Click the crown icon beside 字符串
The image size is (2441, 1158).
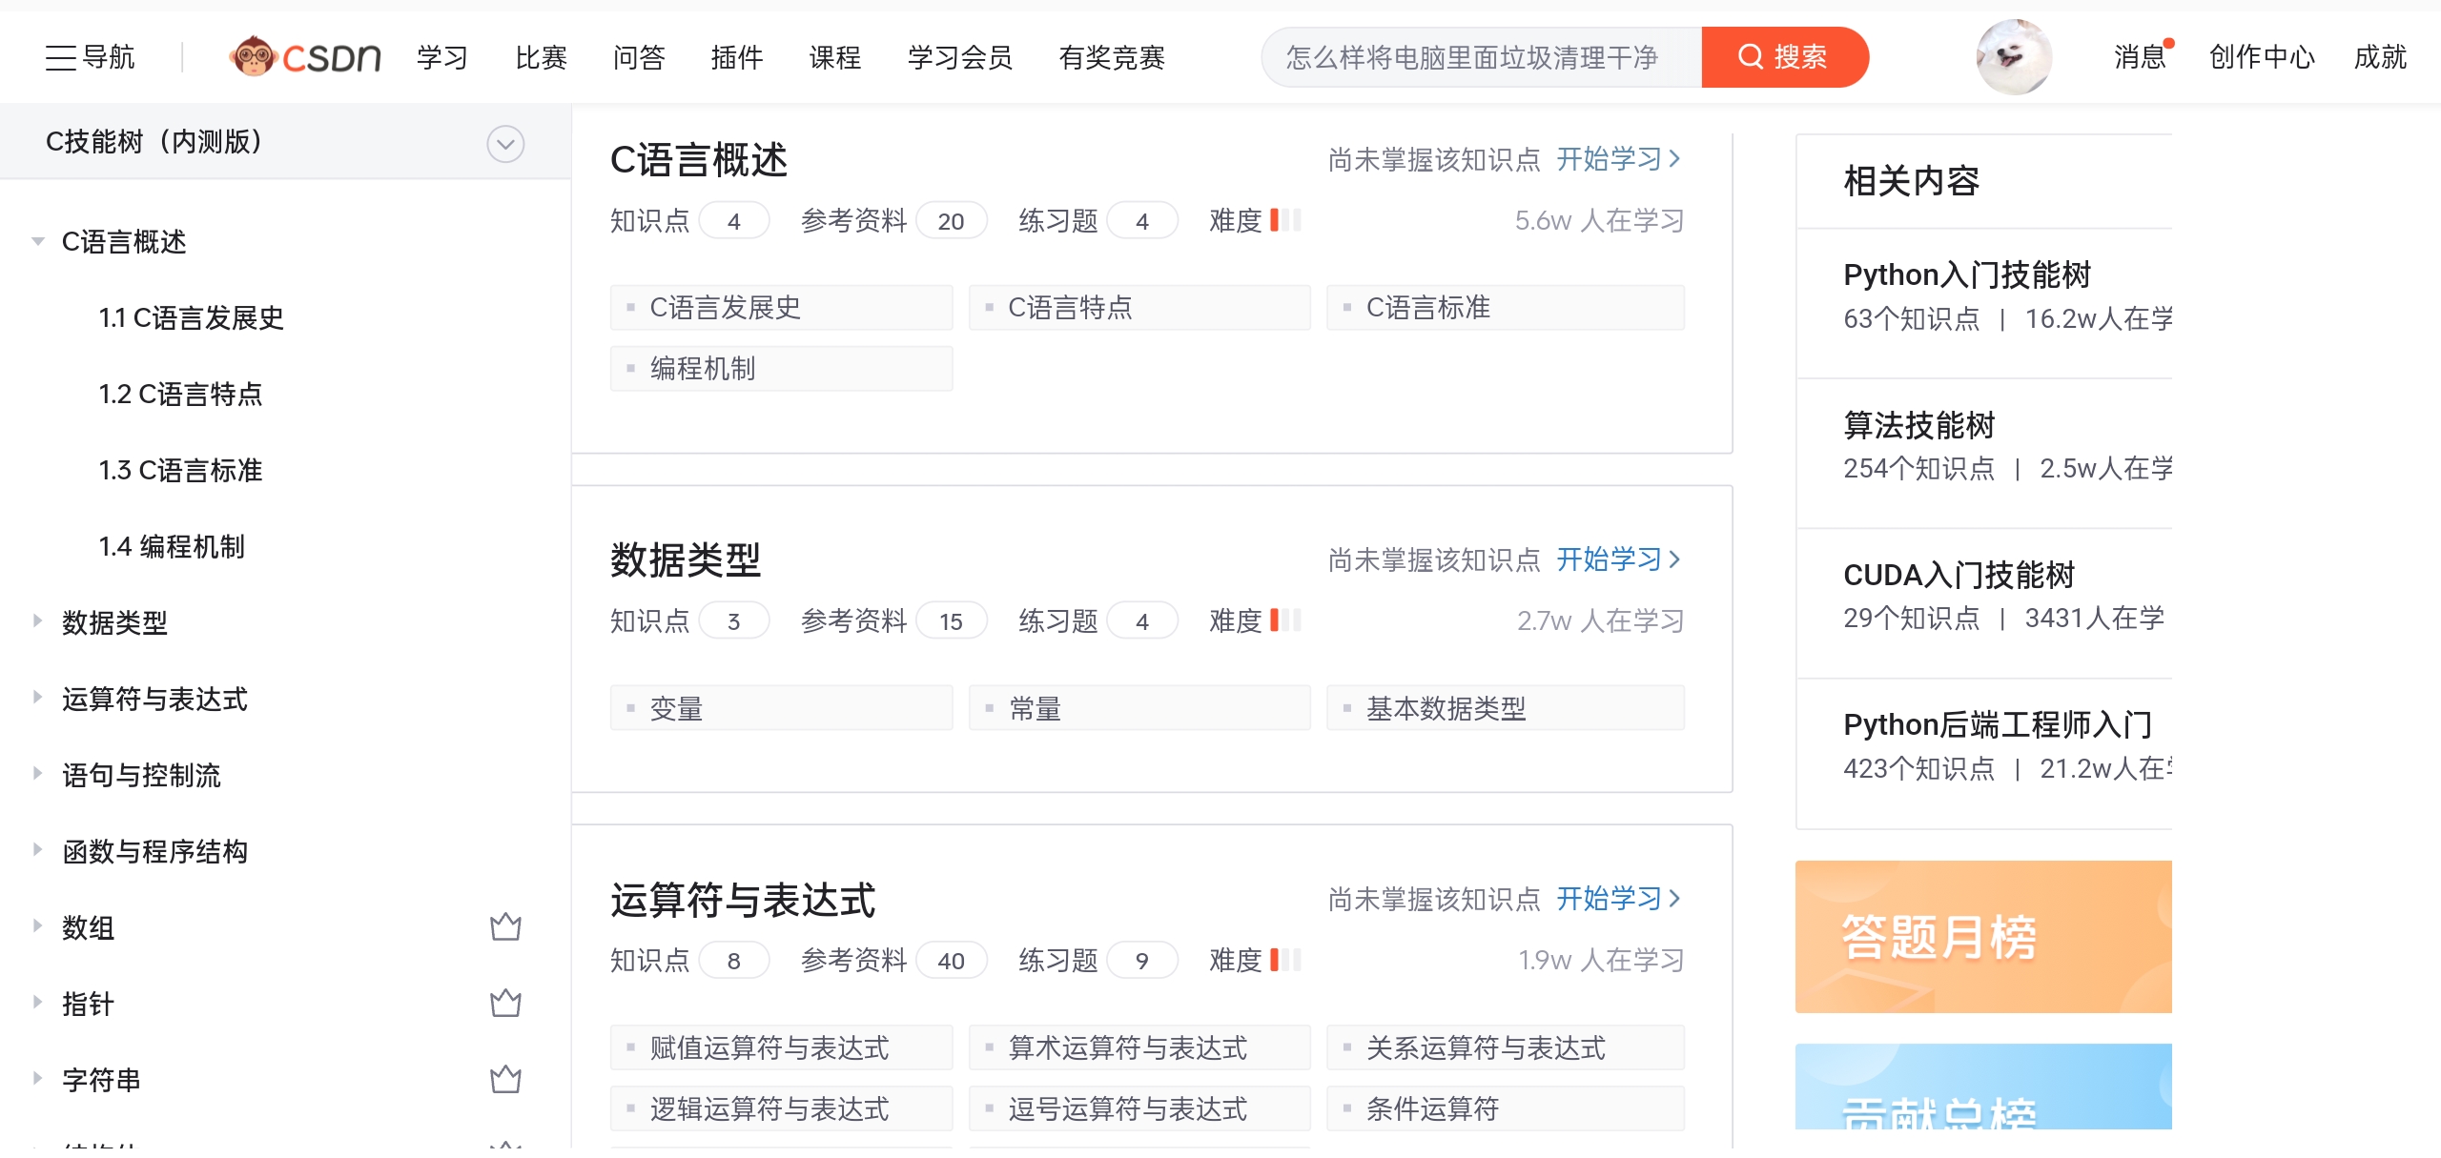click(505, 1080)
